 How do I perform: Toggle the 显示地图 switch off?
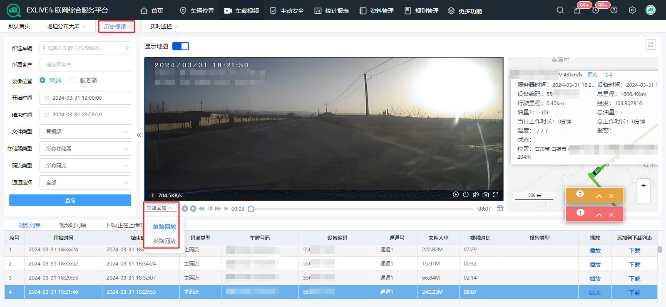(x=181, y=46)
